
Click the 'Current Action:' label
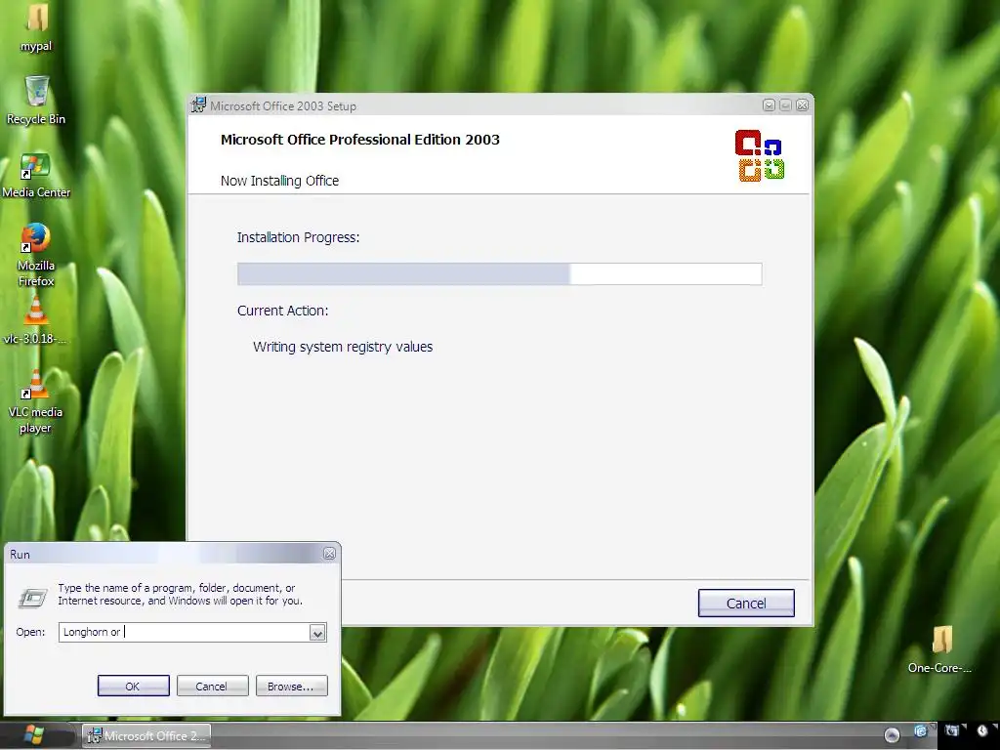tap(282, 311)
